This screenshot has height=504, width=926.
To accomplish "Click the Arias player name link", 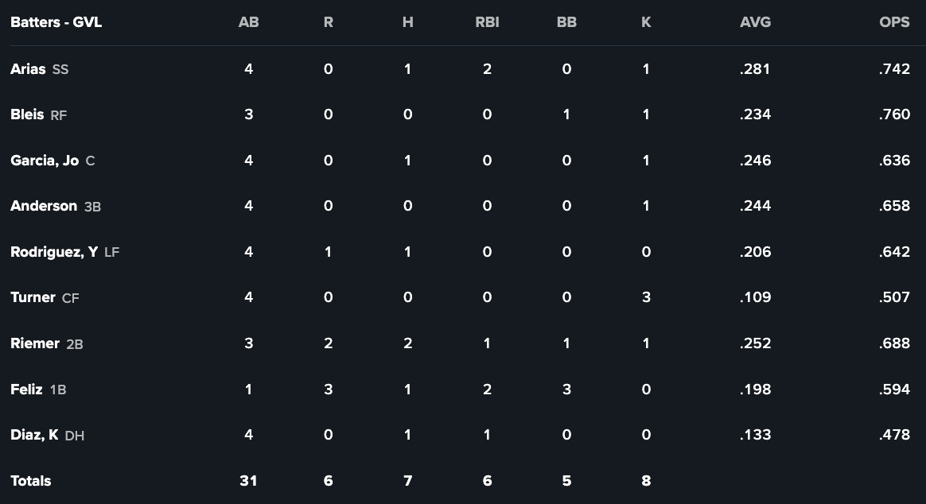I will [x=28, y=69].
